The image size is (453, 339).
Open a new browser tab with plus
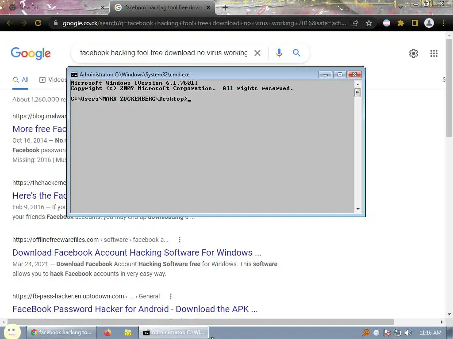coord(225,8)
